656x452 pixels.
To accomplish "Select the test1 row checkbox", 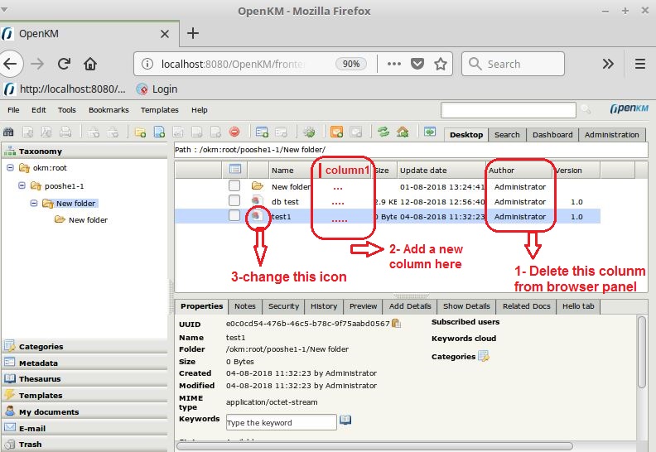I will point(235,216).
